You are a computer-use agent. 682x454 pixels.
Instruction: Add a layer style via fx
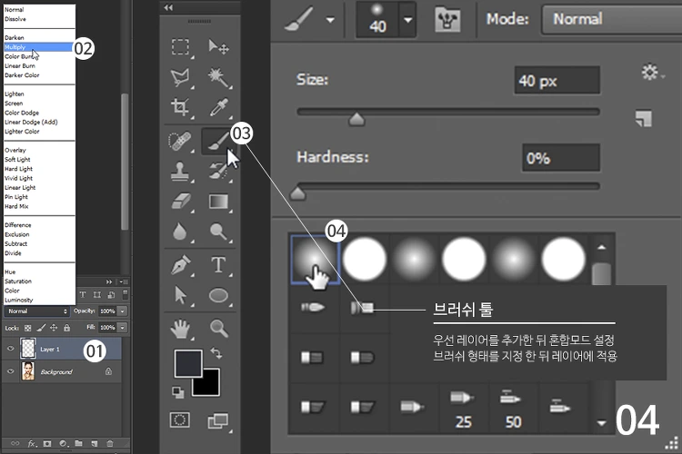pyautogui.click(x=32, y=444)
